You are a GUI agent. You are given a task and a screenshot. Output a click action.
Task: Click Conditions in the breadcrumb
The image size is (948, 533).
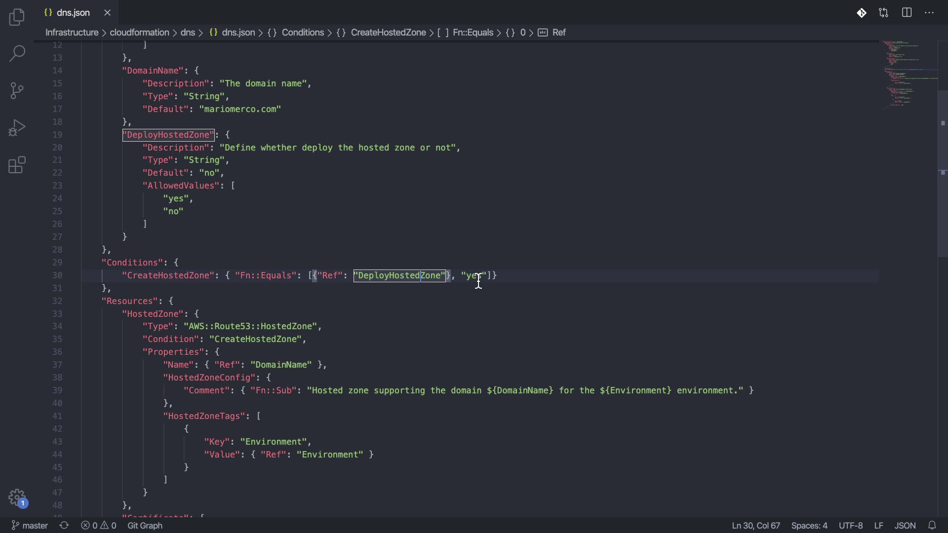303,33
